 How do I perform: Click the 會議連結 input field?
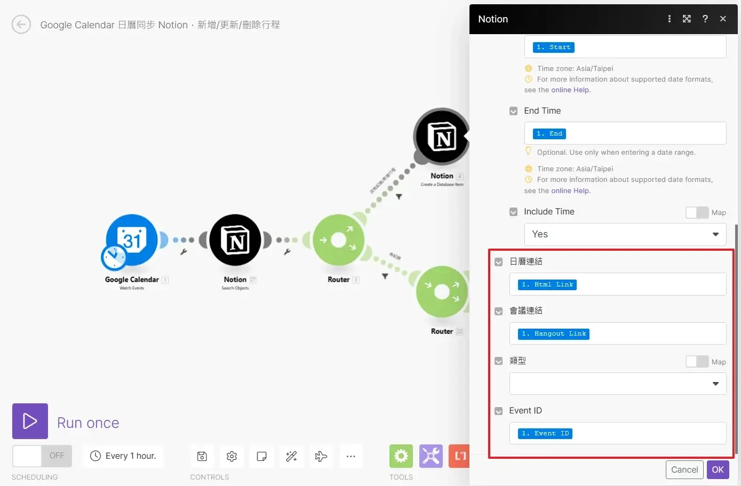pyautogui.click(x=618, y=333)
